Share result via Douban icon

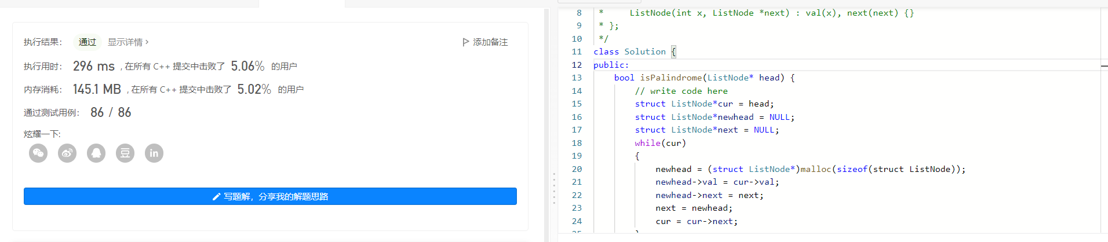tap(125, 153)
